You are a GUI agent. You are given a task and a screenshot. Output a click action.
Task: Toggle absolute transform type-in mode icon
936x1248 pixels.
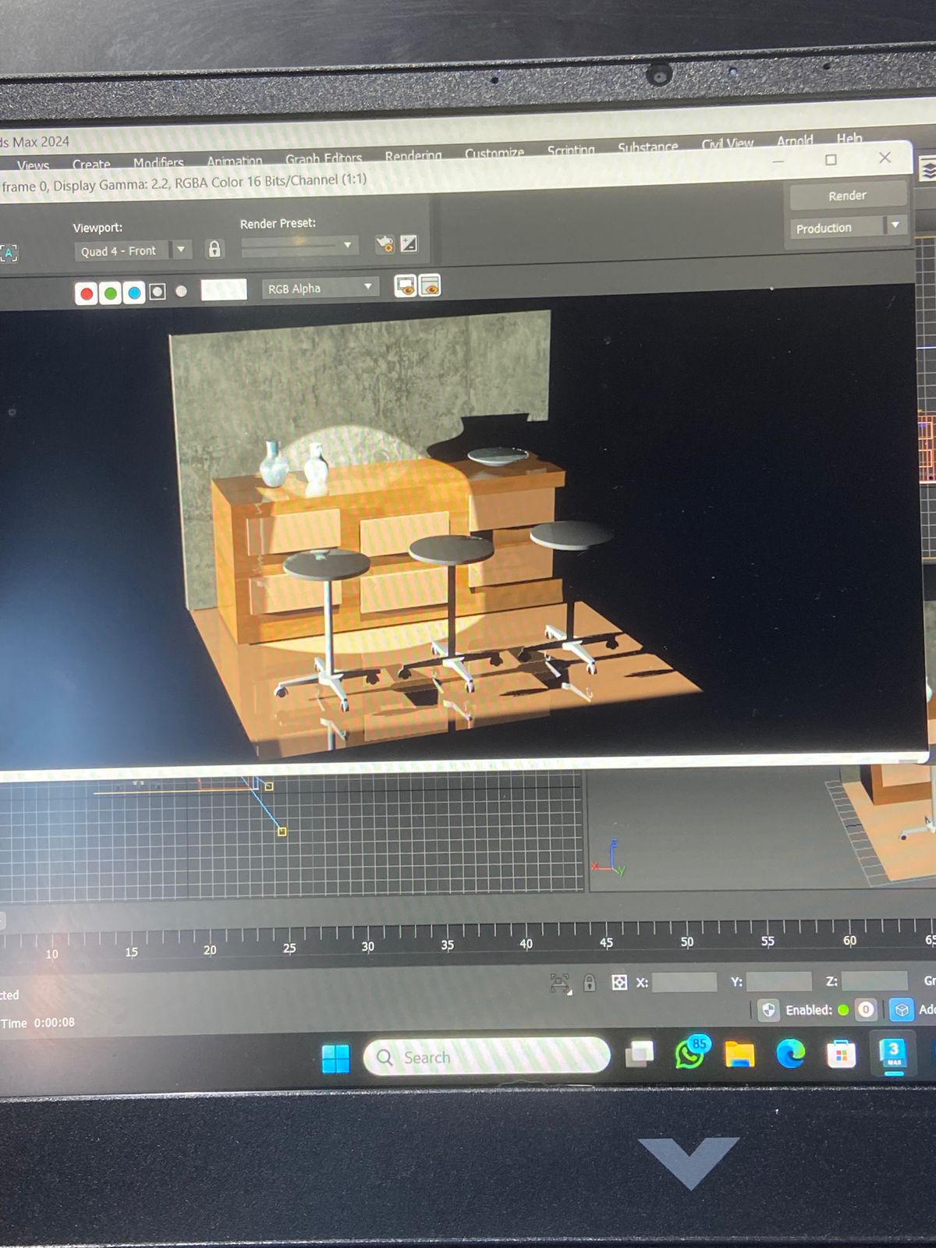[619, 982]
